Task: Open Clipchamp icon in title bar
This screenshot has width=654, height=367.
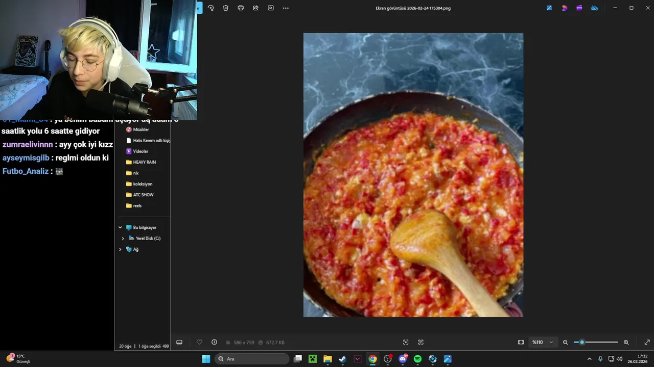Action: 579,8
